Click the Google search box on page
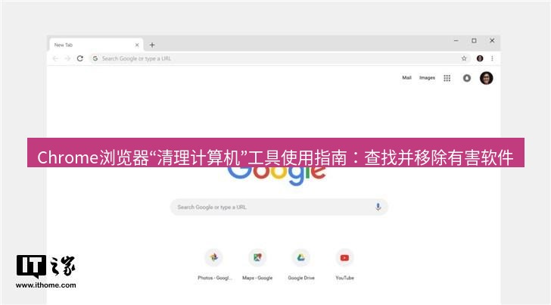 coord(279,207)
